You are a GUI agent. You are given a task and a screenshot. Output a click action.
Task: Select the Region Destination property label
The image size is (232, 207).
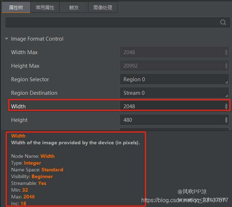pos(34,93)
